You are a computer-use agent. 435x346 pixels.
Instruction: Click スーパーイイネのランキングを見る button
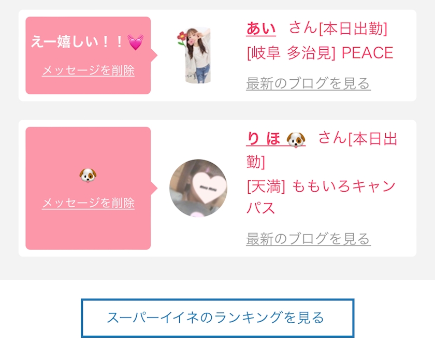point(218,318)
